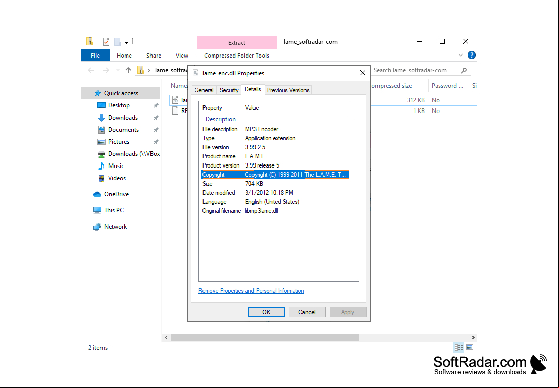559x388 pixels.
Task: Click the New folder icon in the title bar
Action: tap(117, 42)
